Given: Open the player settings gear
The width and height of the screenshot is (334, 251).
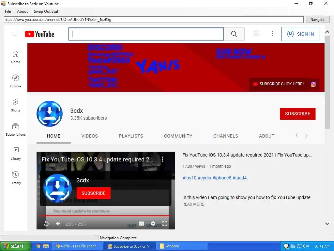Looking at the screenshot, I should (153, 224).
